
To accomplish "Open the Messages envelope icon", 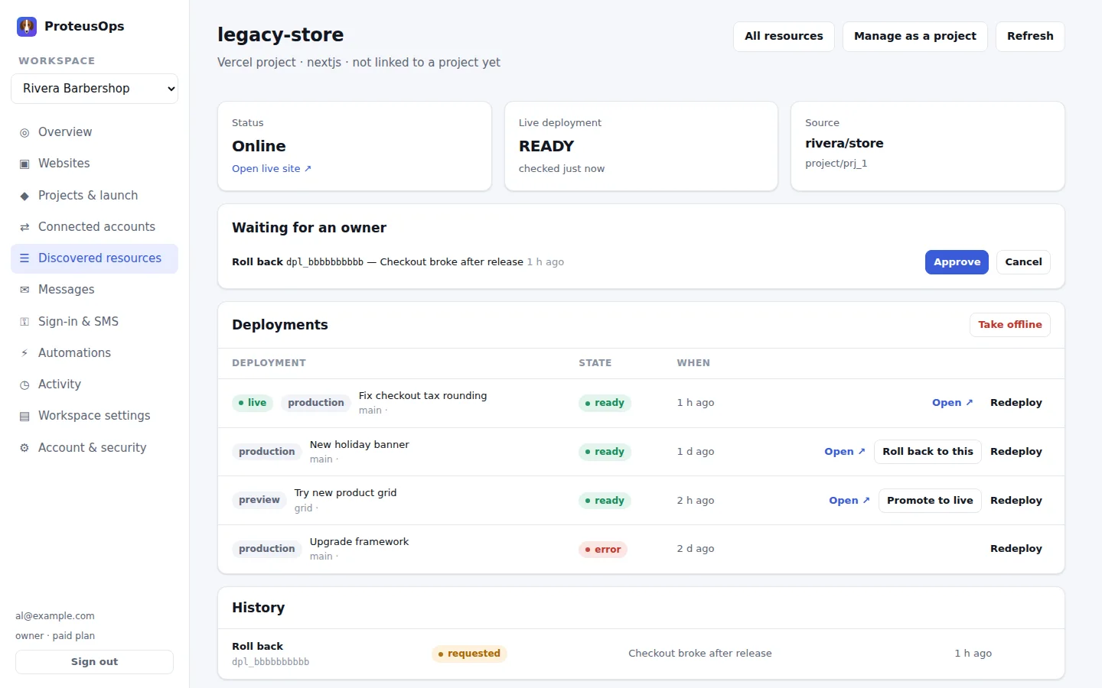I will tap(24, 290).
